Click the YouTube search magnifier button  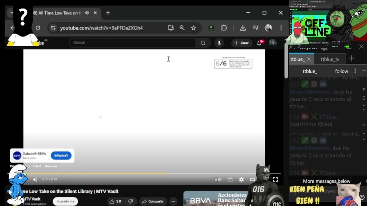click(x=203, y=43)
